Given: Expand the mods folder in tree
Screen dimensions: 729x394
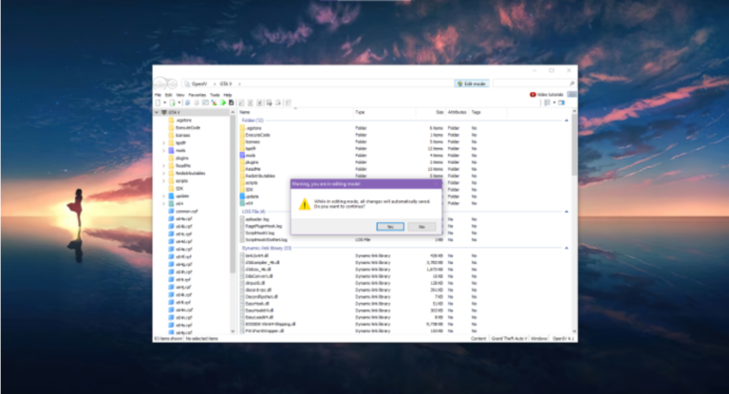Looking at the screenshot, I should [x=165, y=150].
